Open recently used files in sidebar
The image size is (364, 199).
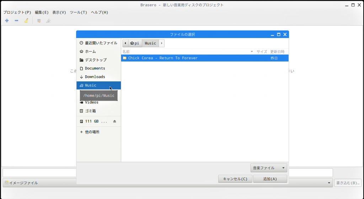99,43
